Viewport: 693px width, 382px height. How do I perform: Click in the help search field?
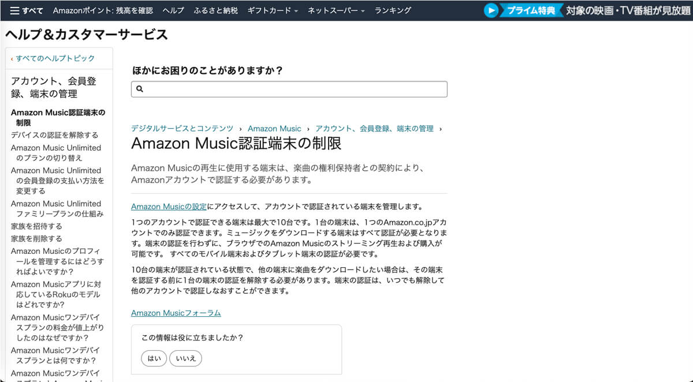coord(289,89)
